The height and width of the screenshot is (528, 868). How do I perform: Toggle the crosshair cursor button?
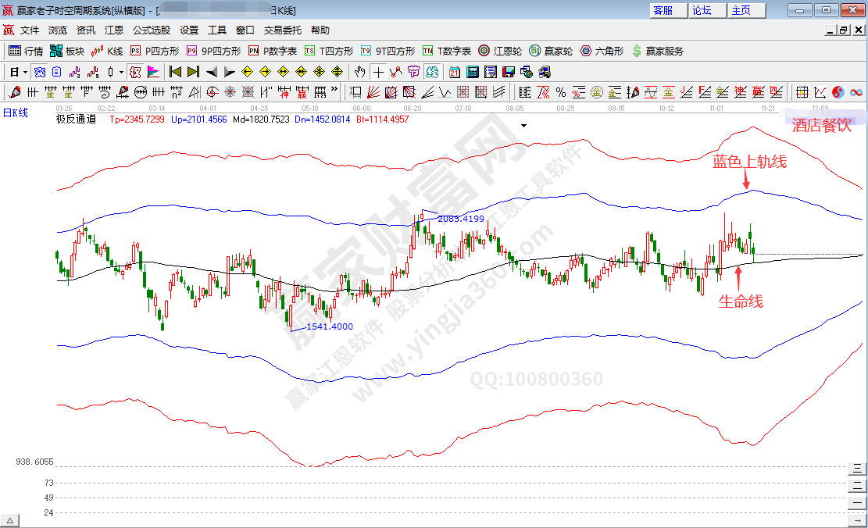378,72
